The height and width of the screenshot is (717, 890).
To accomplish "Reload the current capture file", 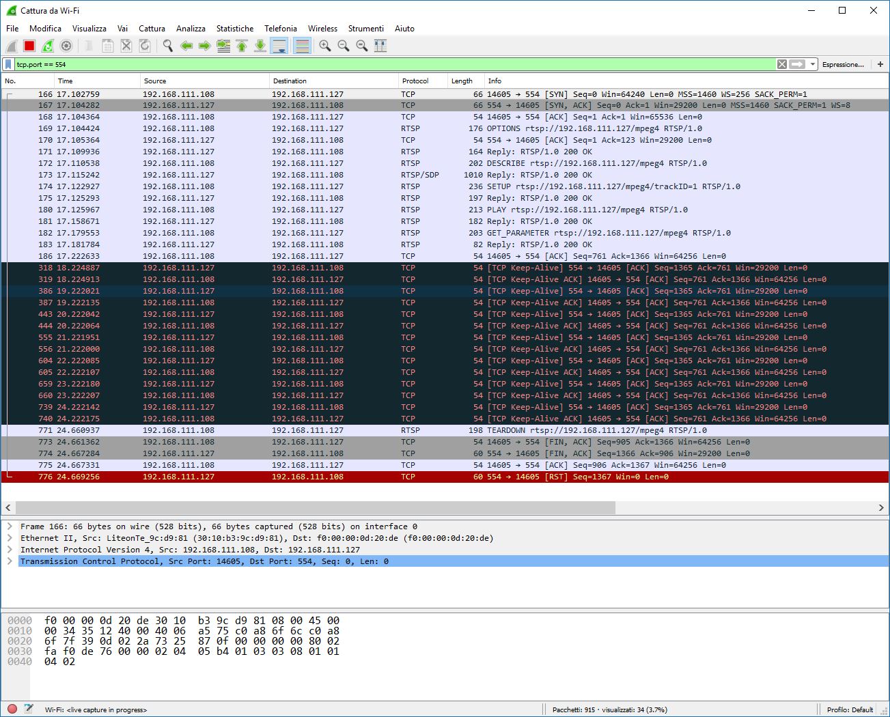I will click(x=144, y=46).
